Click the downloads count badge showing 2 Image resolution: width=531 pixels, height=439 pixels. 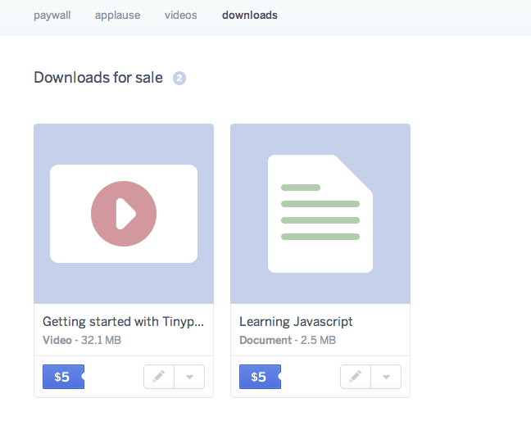(179, 78)
